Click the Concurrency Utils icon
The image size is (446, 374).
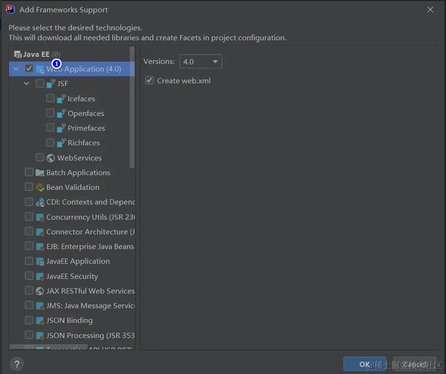(x=40, y=217)
